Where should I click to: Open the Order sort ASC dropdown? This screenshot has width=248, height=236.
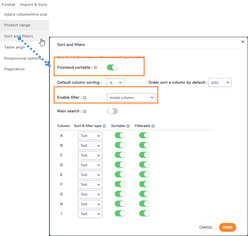coord(220,83)
